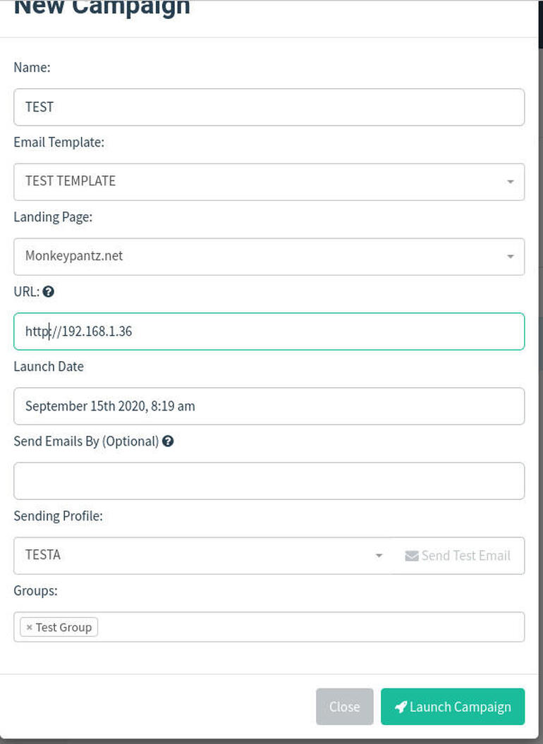The width and height of the screenshot is (543, 744).
Task: Focus the Name field containing TEST
Action: click(x=269, y=107)
